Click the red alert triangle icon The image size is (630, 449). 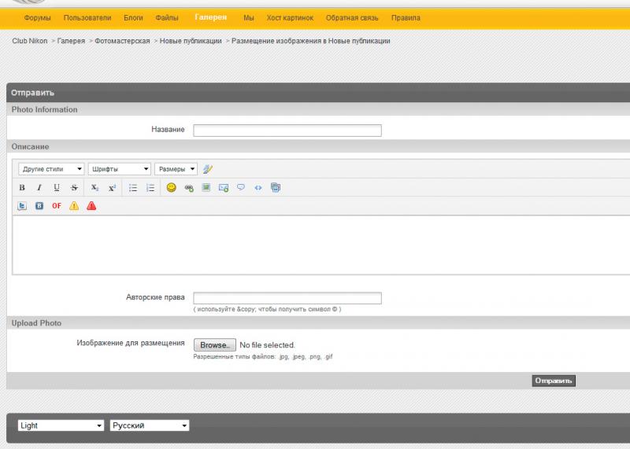[91, 206]
